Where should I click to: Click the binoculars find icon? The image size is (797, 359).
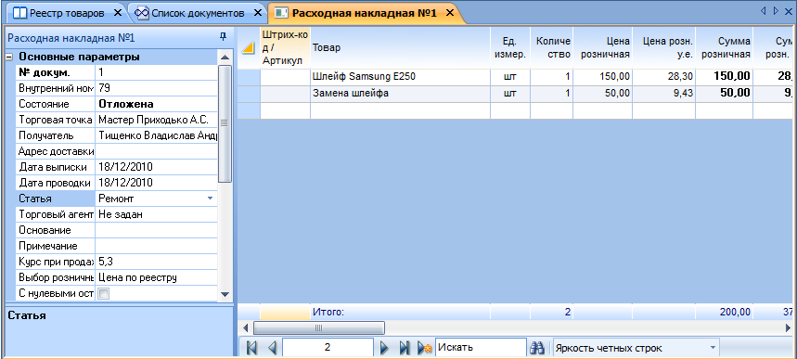click(x=537, y=348)
